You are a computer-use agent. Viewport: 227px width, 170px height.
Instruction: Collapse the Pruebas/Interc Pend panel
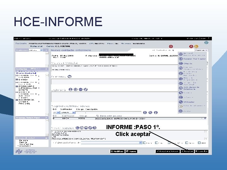coord(46,118)
